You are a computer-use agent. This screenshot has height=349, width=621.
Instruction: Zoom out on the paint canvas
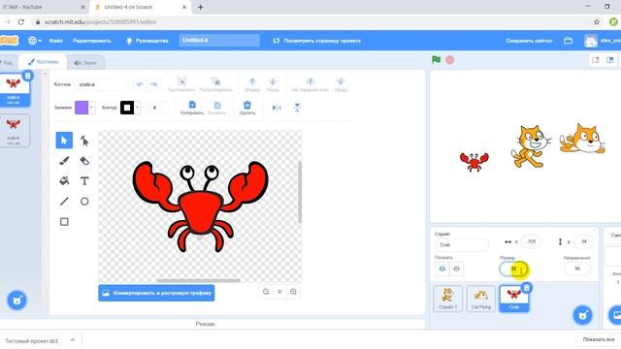pos(266,292)
